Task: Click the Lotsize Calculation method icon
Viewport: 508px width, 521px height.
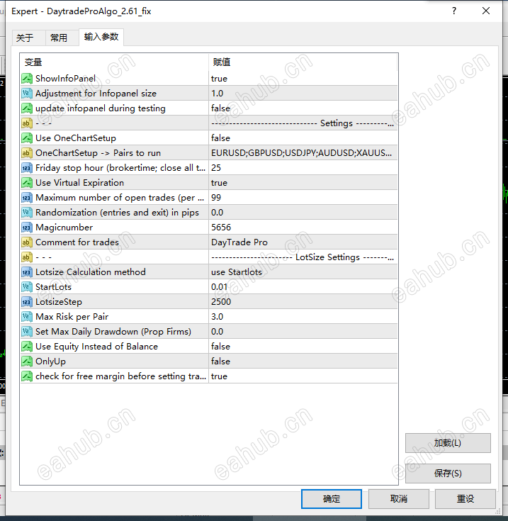Action: (27, 272)
